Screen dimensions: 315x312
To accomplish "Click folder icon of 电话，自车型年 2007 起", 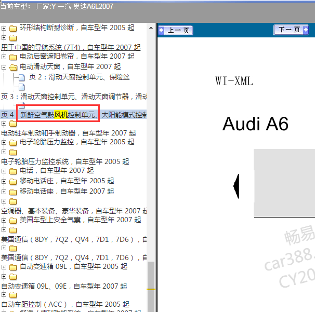I will click(x=13, y=171).
